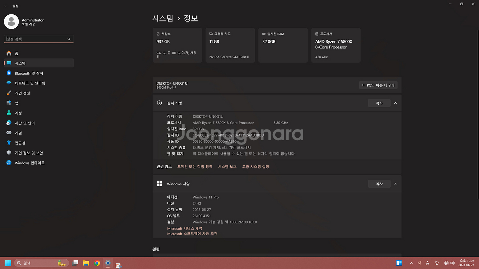The width and height of the screenshot is (479, 269).
Task: Open 개인 정보 및 보안 settings
Action: click(39, 153)
